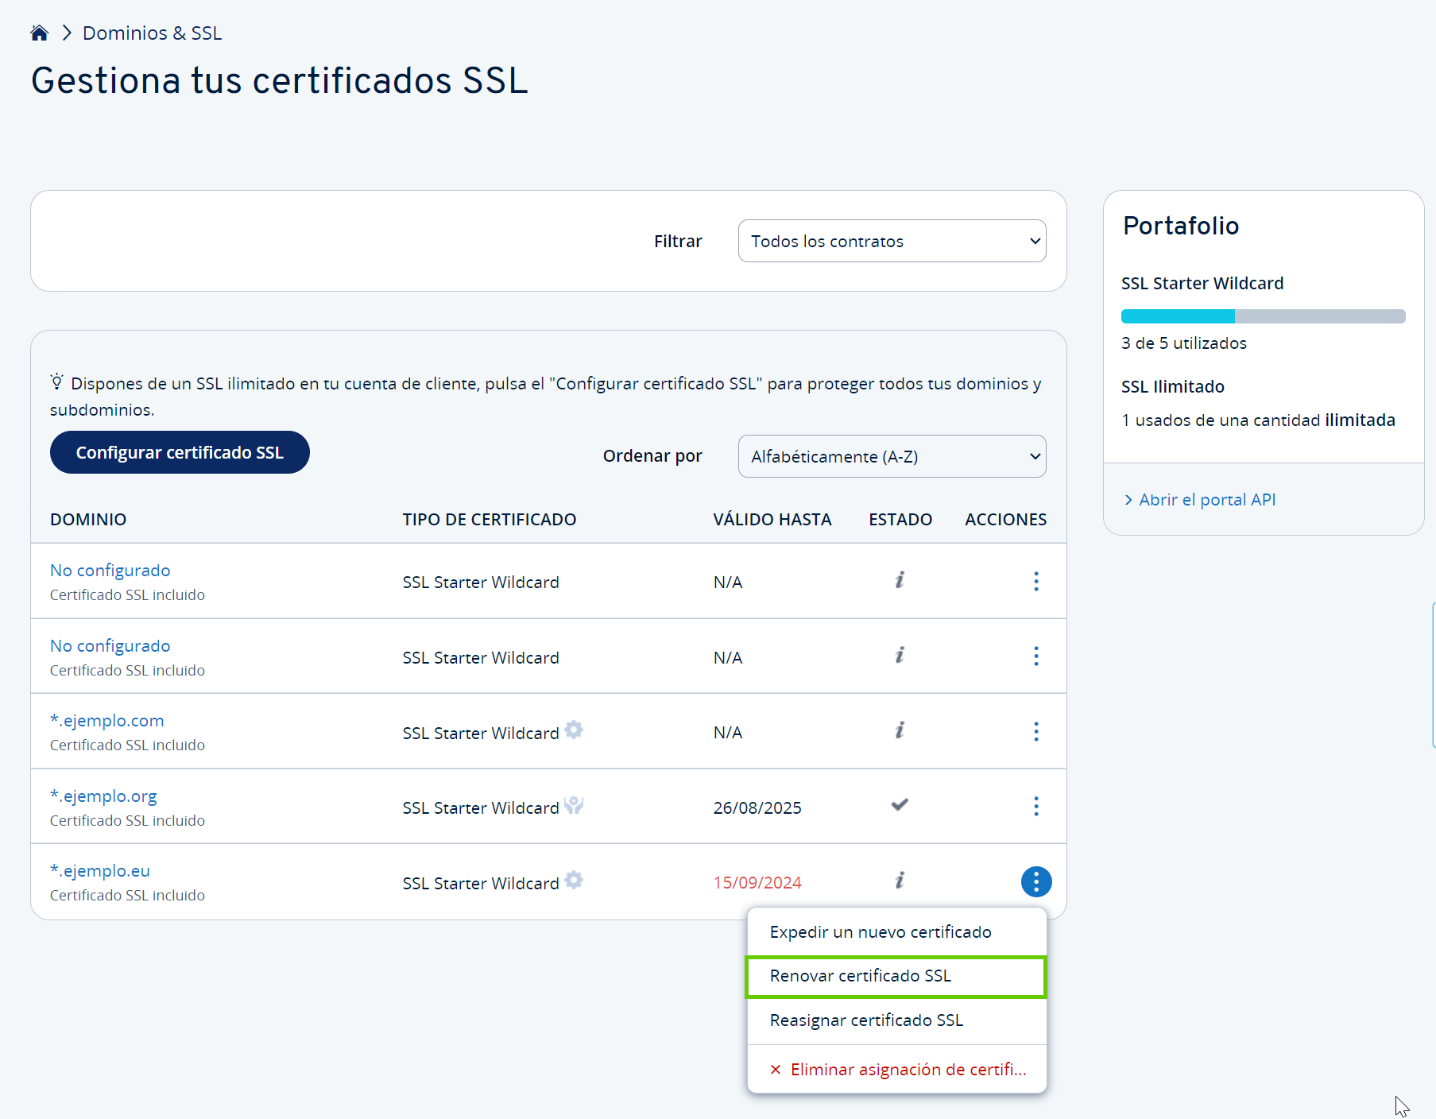Click the 3 de 5 utilizados text

(x=1184, y=343)
